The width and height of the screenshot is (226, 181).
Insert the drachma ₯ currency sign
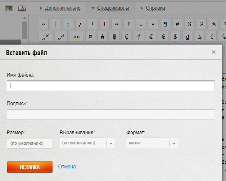pyautogui.click(x=200, y=36)
